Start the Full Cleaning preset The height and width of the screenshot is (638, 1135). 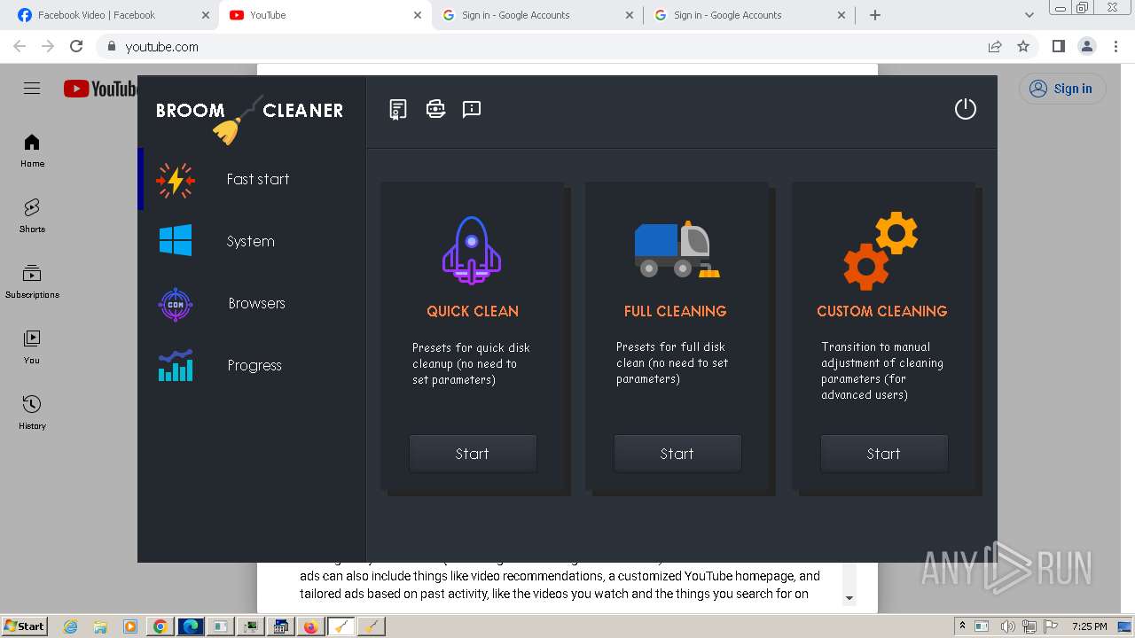(x=677, y=454)
